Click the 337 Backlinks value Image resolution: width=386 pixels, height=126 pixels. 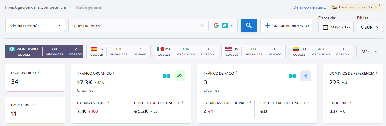pyautogui.click(x=333, y=111)
